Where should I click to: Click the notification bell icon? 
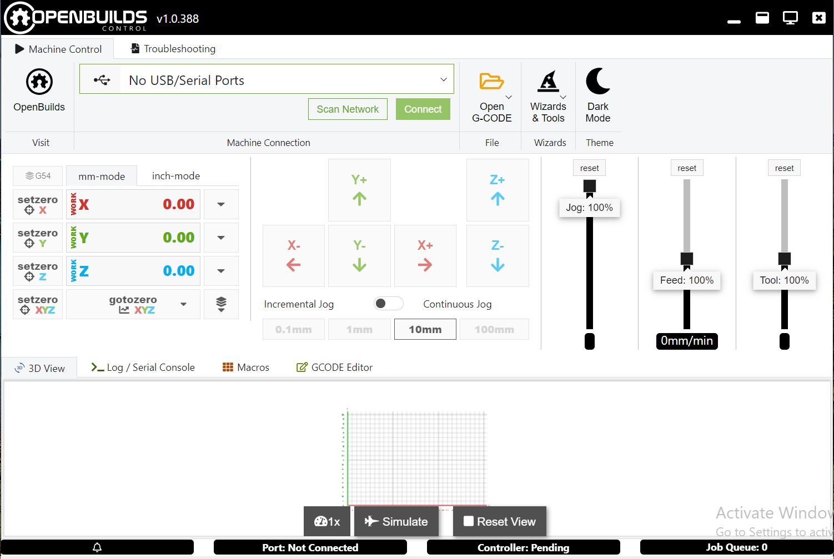[97, 547]
